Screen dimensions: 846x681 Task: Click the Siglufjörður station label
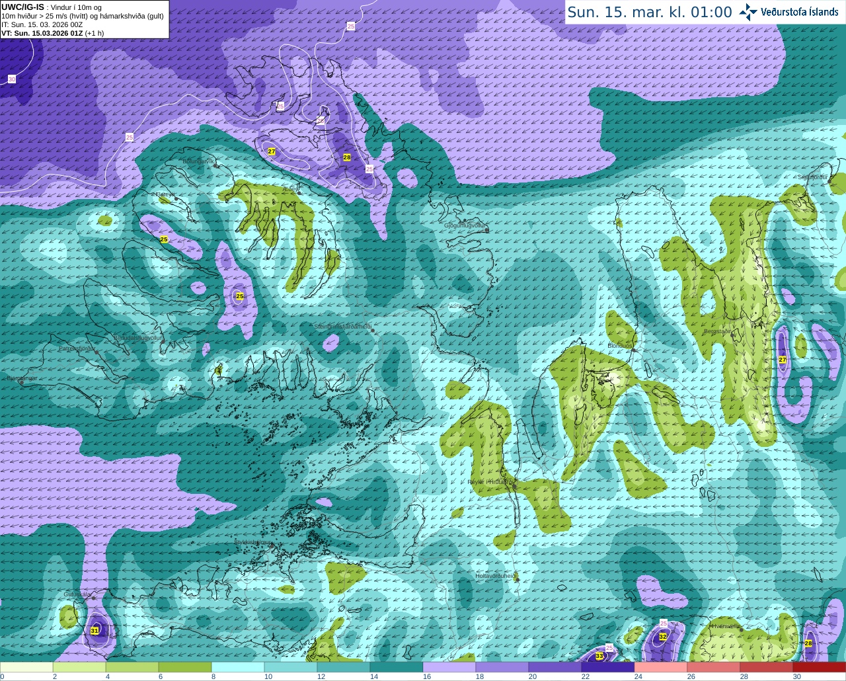coord(814,177)
